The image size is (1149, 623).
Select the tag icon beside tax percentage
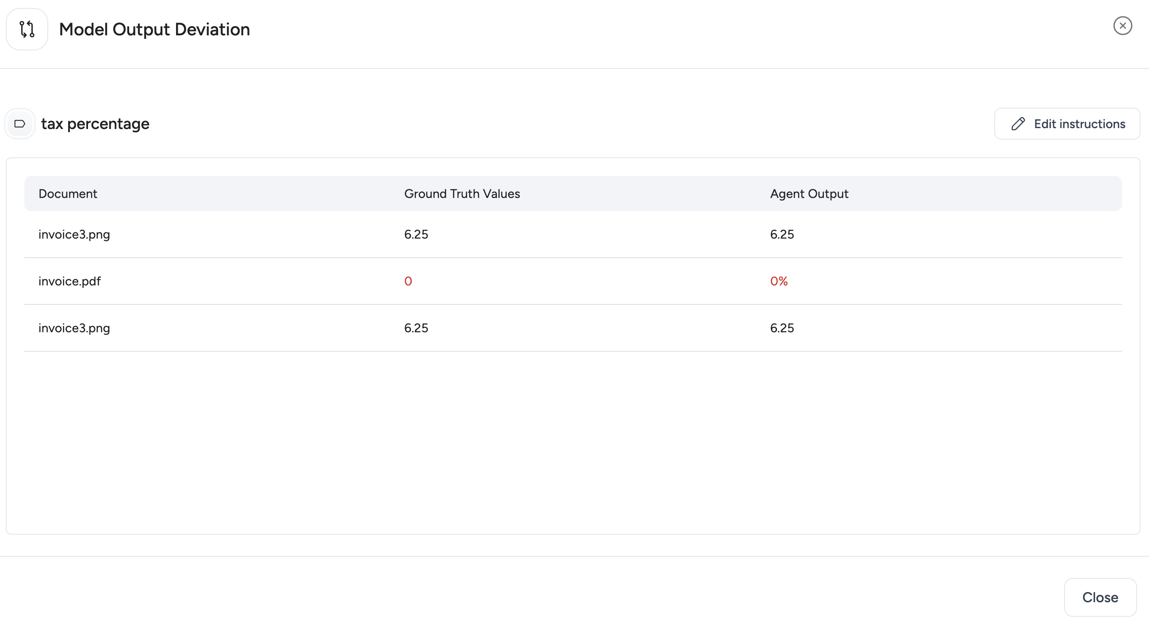[19, 123]
